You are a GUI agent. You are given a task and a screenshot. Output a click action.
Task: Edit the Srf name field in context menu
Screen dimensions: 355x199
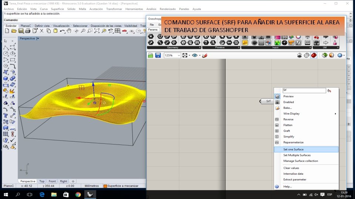tap(304, 91)
